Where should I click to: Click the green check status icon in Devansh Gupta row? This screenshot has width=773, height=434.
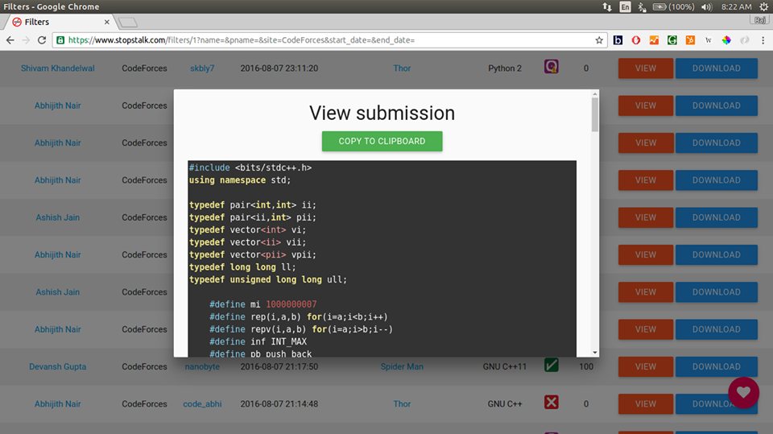551,366
